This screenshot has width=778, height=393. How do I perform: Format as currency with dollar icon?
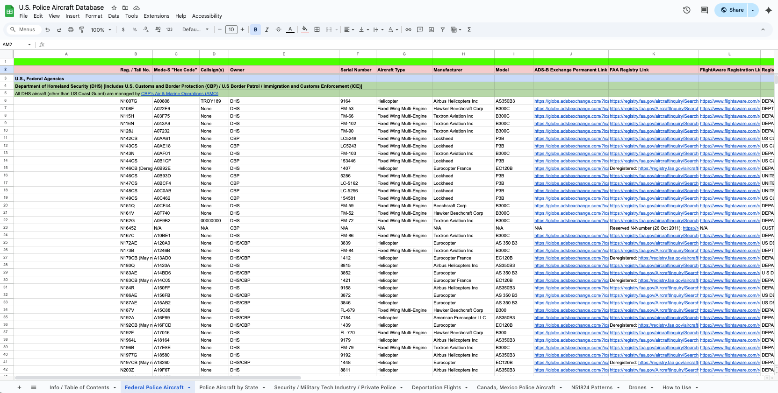123,29
